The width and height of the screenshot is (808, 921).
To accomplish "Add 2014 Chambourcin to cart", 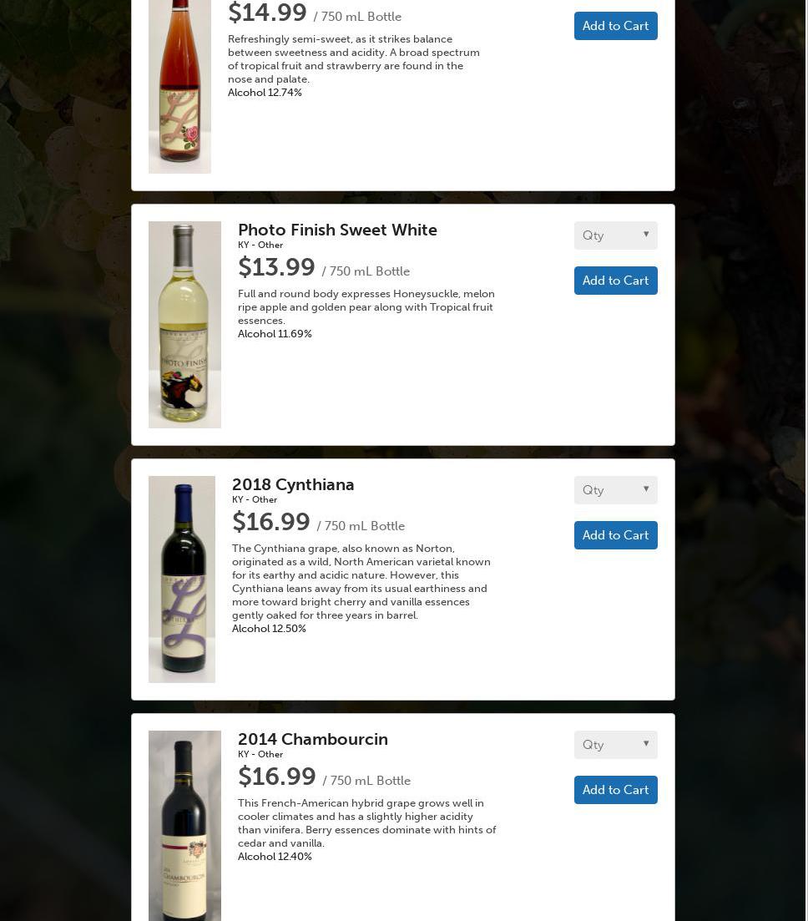I will click(615, 790).
